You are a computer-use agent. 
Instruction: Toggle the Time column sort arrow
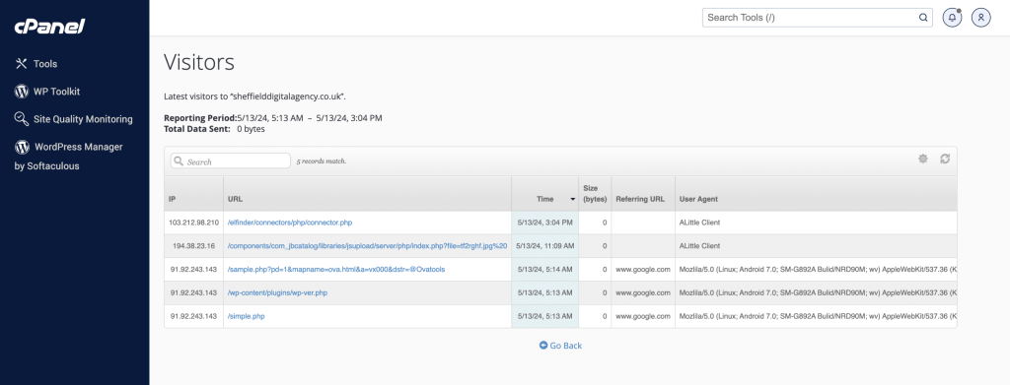click(573, 199)
